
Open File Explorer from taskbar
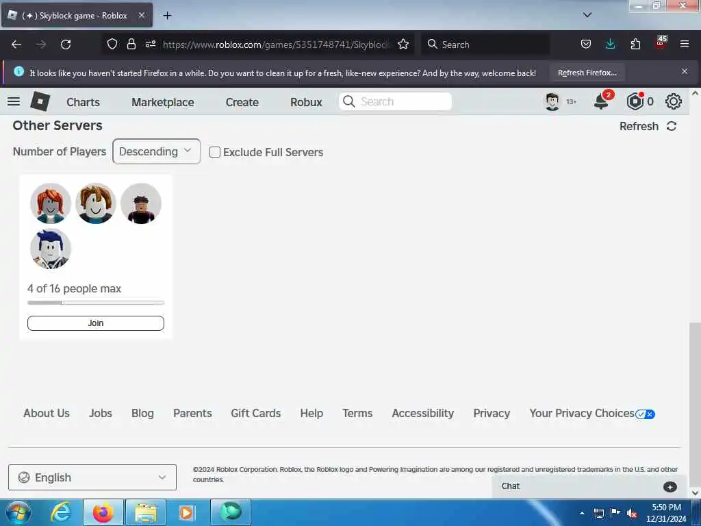tap(146, 512)
